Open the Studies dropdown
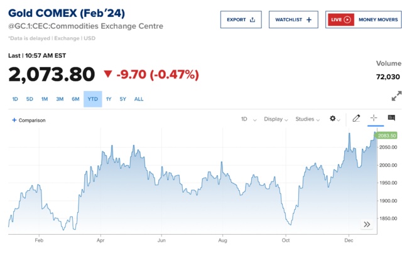Viewport: 402px width, 253px height. click(x=308, y=119)
